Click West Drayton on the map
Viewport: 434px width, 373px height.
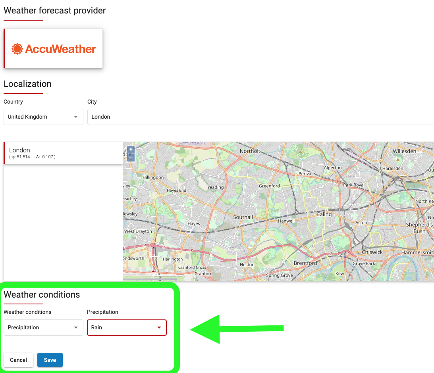[138, 231]
